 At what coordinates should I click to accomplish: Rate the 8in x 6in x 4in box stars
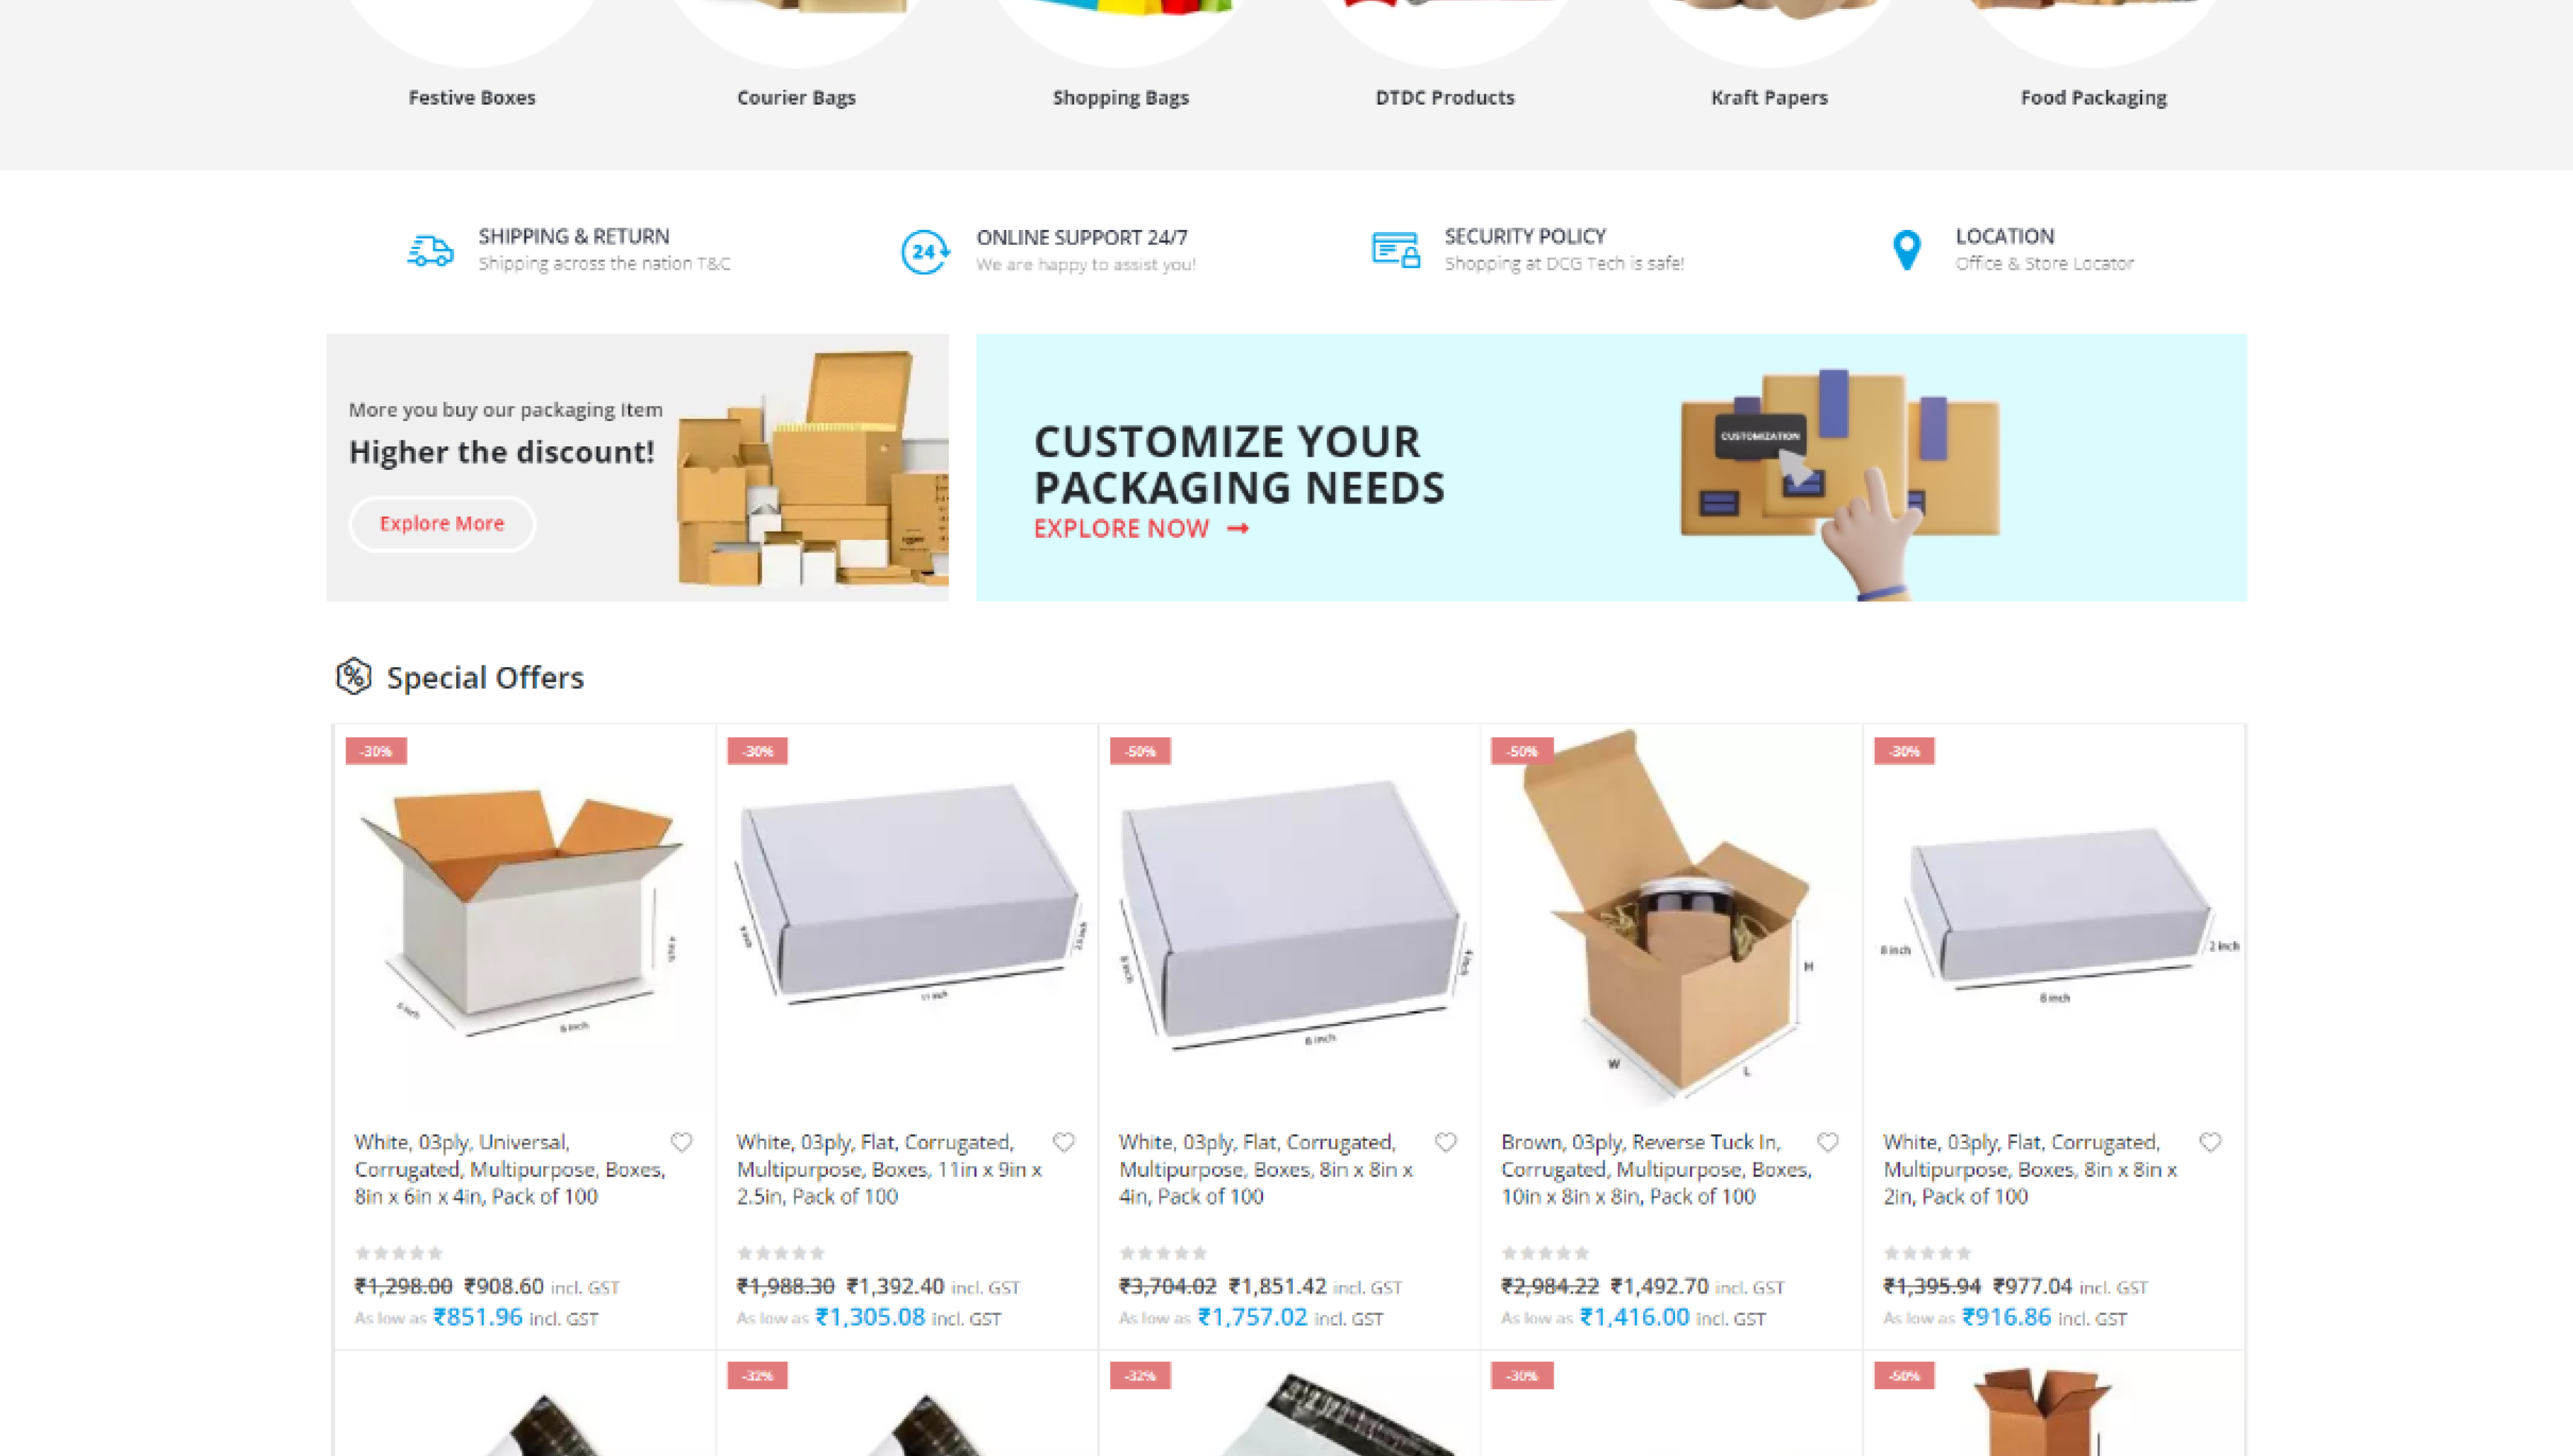click(x=399, y=1253)
